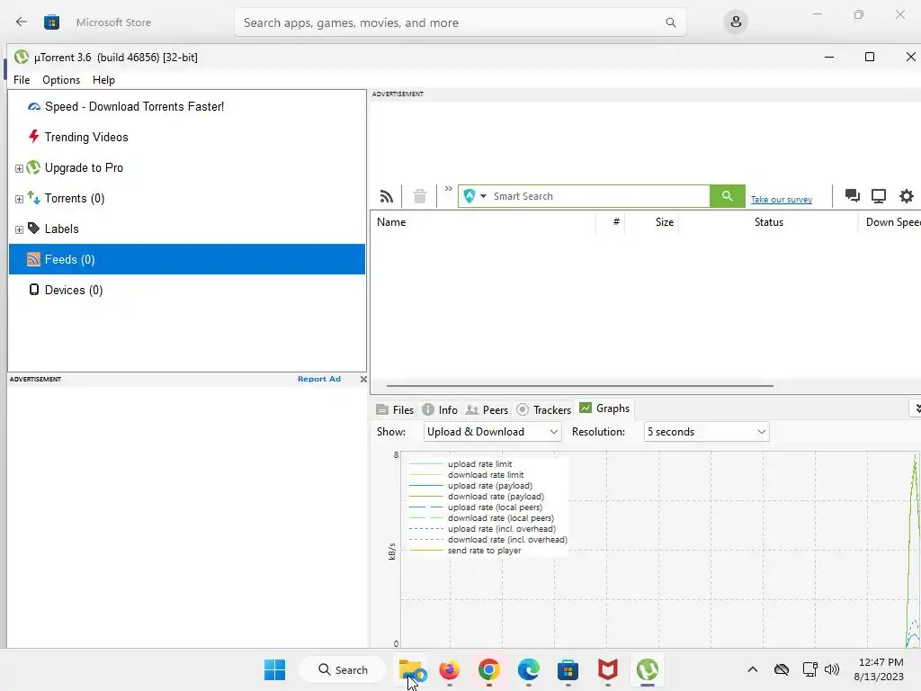Open Microsoft Store taskbar icon
Image resolution: width=921 pixels, height=691 pixels.
click(568, 669)
